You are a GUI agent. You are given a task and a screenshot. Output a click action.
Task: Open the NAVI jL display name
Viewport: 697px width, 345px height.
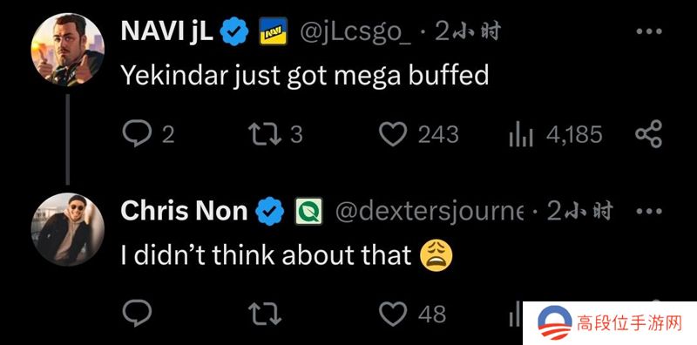(x=167, y=31)
